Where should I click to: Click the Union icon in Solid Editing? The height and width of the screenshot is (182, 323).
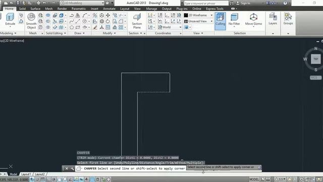tap(48, 15)
